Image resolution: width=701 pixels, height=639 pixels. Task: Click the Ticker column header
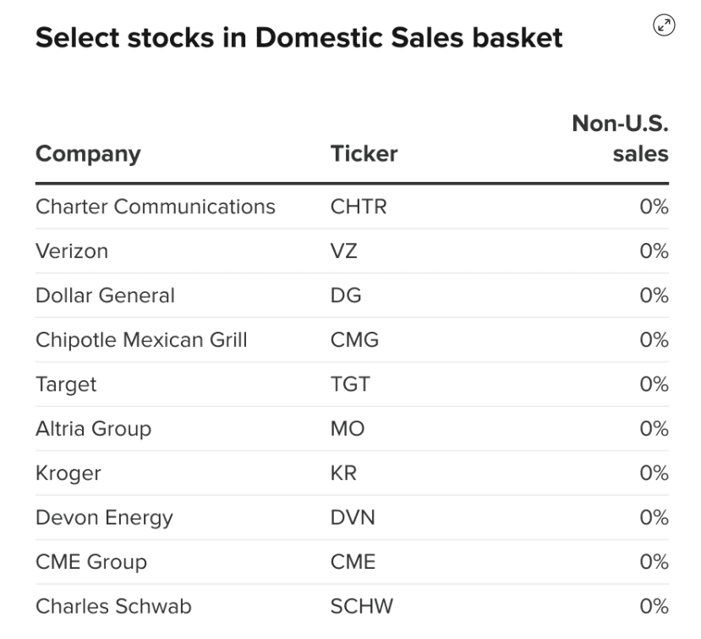(364, 154)
